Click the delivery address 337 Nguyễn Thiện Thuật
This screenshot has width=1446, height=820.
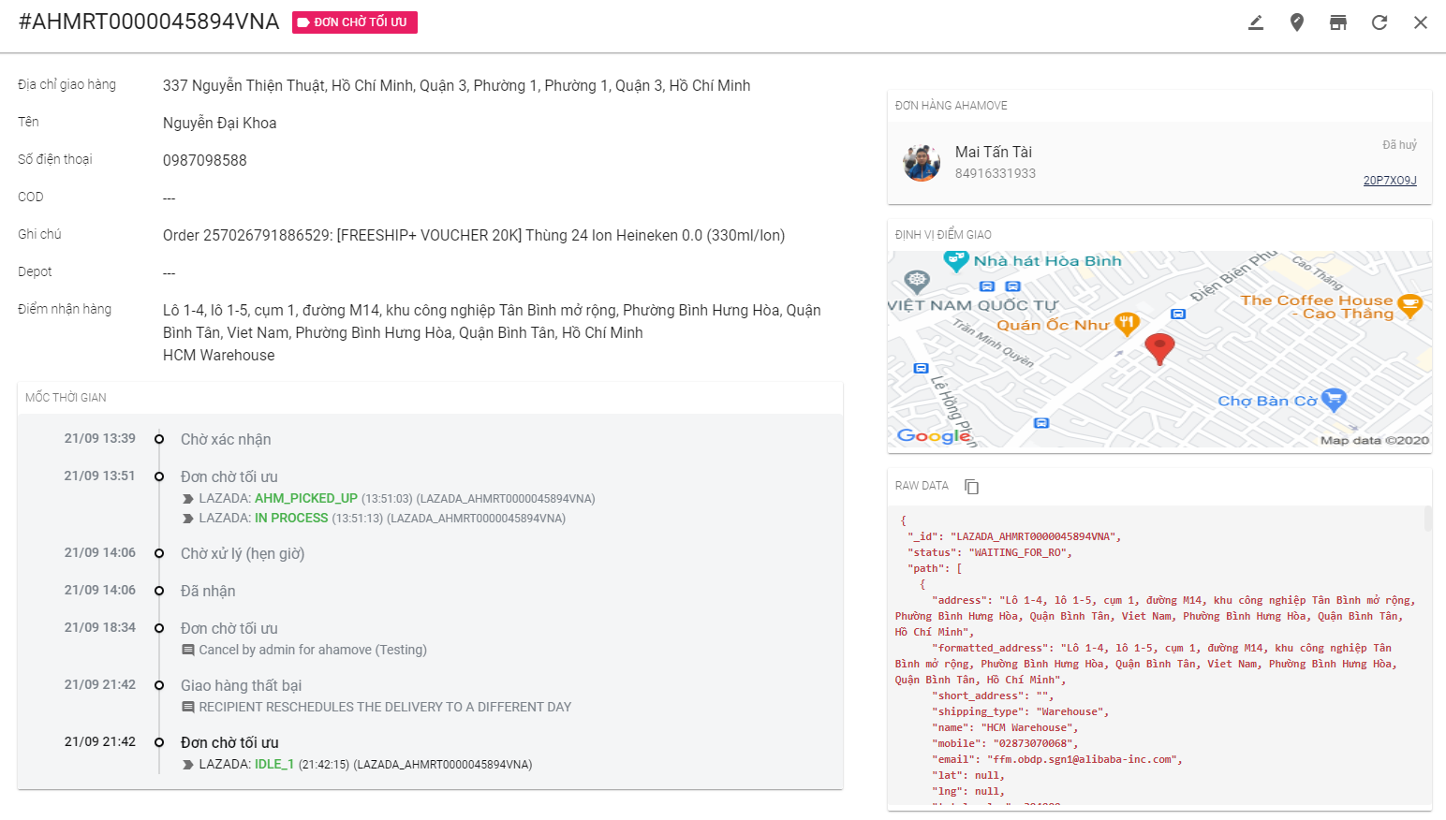coord(457,85)
